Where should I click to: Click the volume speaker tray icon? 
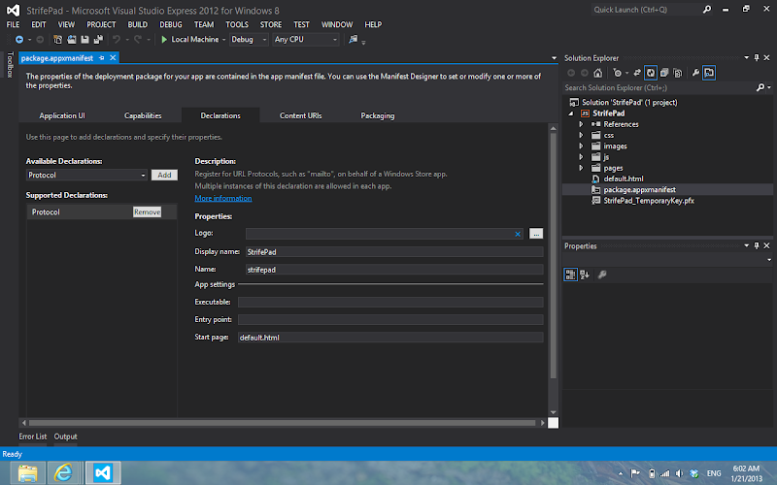click(x=679, y=473)
